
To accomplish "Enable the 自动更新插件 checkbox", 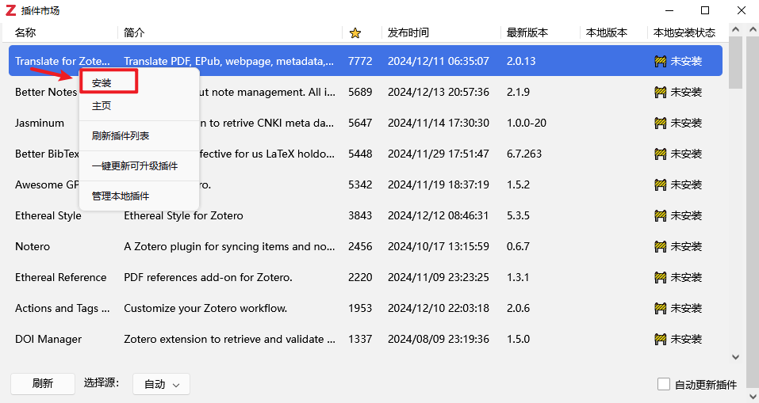I will click(x=664, y=384).
